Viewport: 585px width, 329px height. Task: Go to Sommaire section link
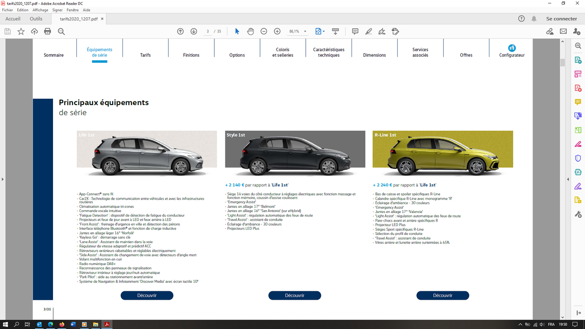54,55
